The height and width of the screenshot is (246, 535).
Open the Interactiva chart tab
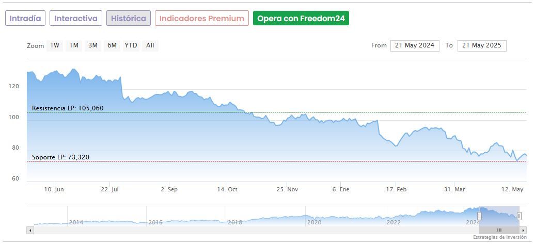coord(76,19)
